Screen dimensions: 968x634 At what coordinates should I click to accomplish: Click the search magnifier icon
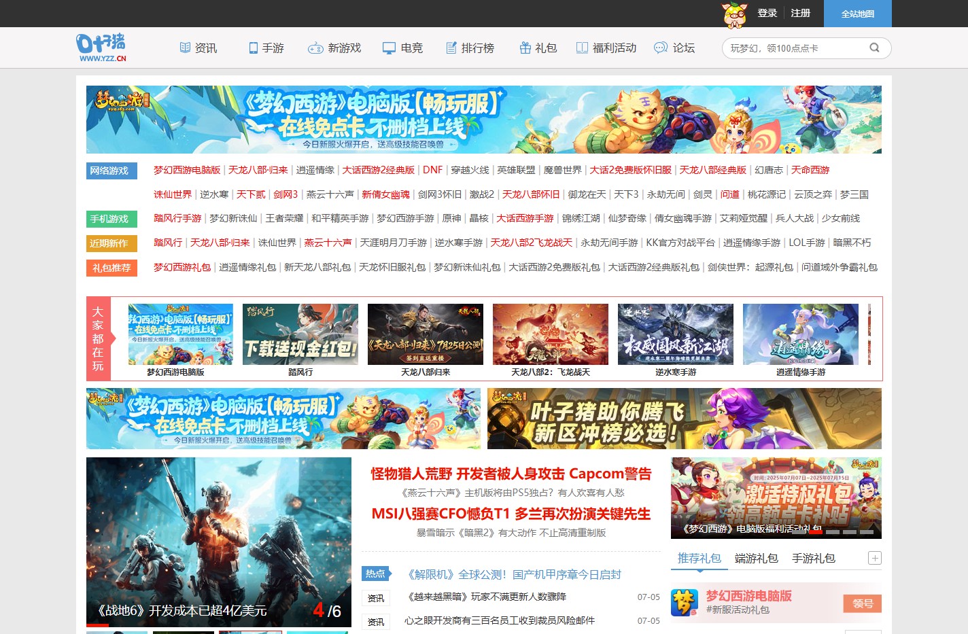(874, 48)
